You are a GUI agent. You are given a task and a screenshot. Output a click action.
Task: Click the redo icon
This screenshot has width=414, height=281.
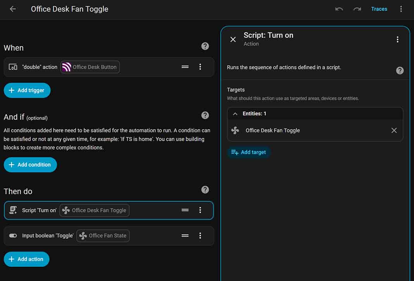click(357, 9)
